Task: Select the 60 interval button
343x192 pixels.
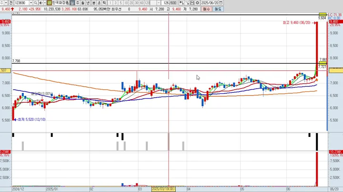Action: (142, 3)
